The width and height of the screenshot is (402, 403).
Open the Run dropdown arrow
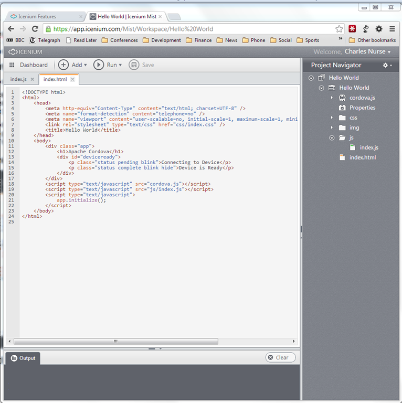click(x=120, y=65)
